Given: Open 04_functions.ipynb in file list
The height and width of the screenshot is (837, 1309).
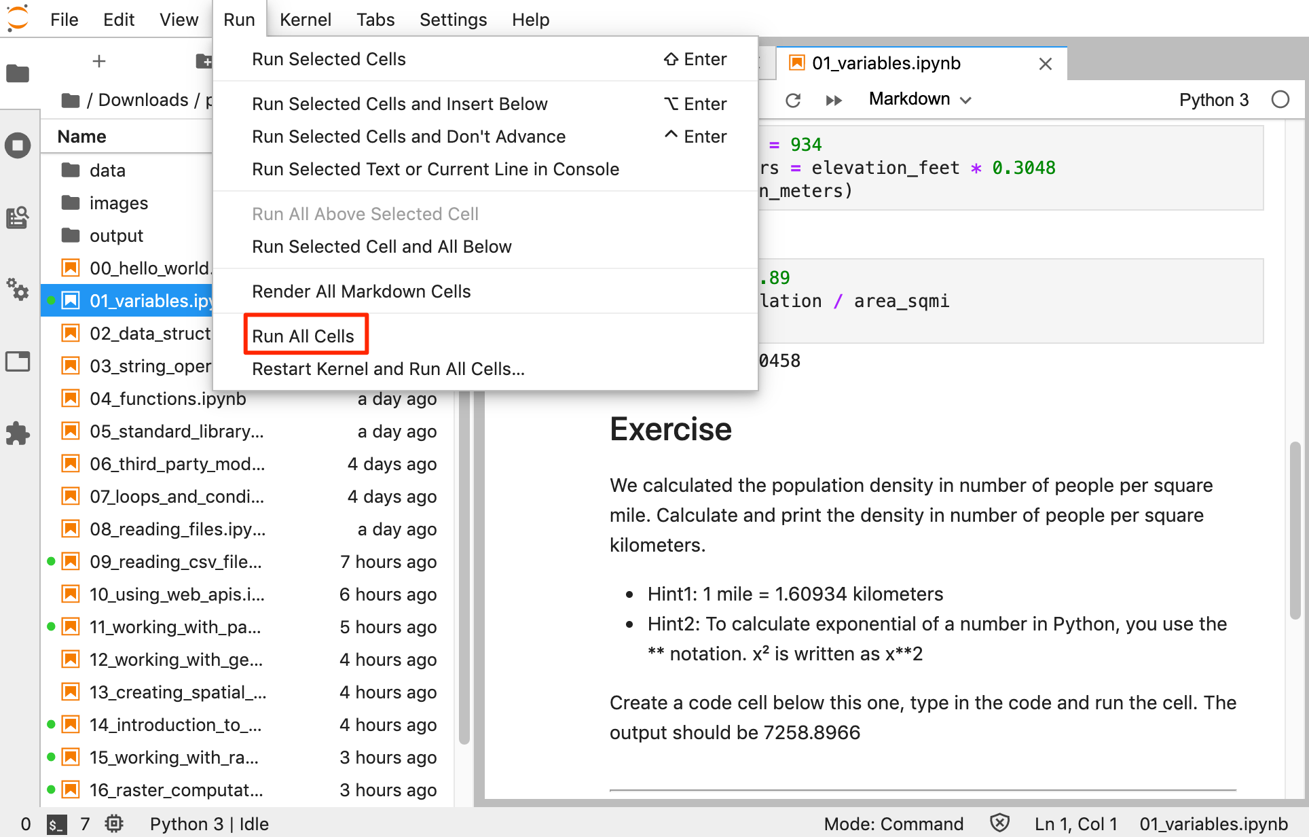Looking at the screenshot, I should pyautogui.click(x=168, y=399).
